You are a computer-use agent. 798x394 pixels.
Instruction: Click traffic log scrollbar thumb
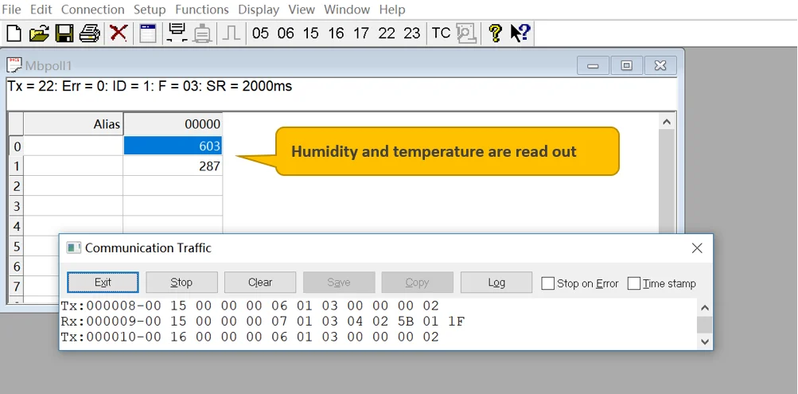(x=704, y=324)
